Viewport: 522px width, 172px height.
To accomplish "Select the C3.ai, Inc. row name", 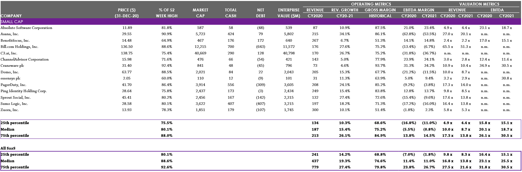I will click(x=9, y=53).
